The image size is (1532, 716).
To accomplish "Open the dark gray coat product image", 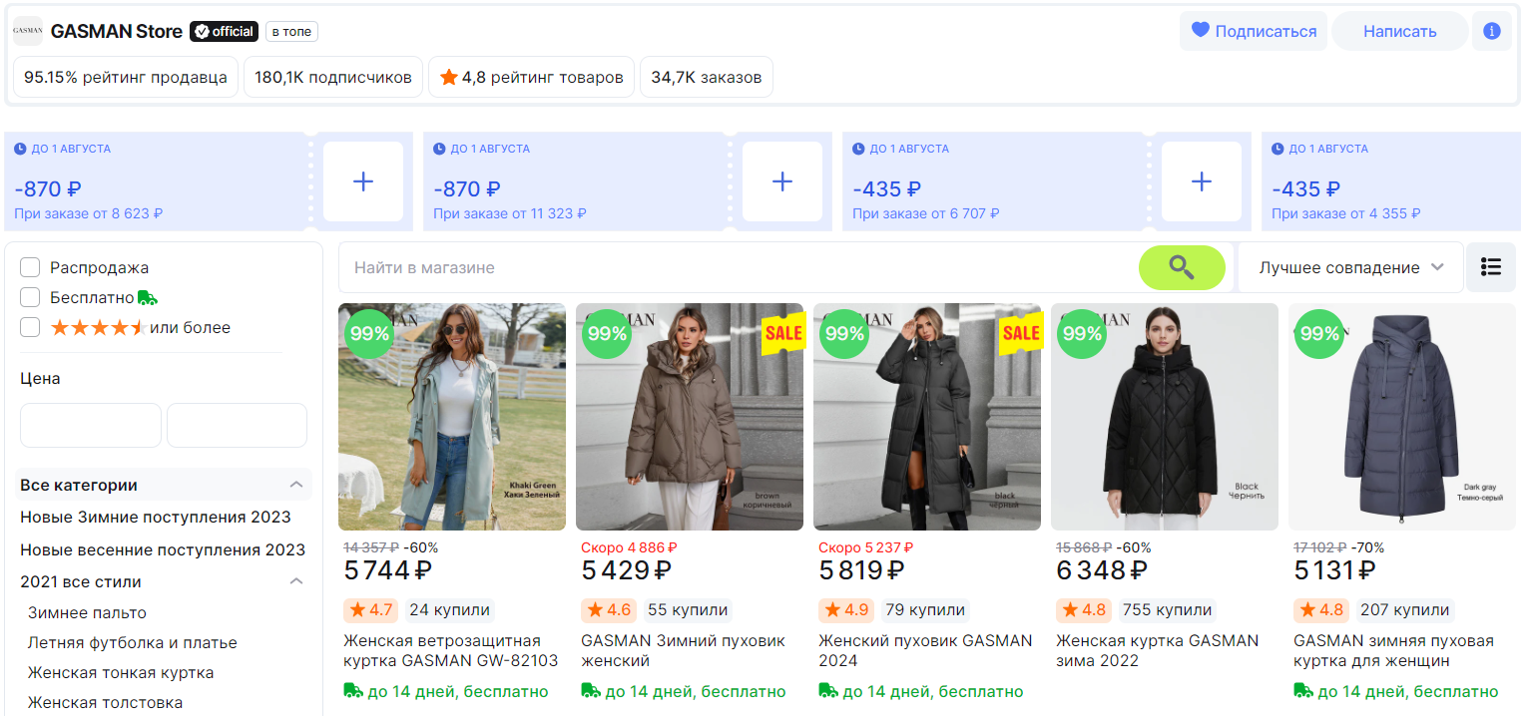I will coord(1402,417).
